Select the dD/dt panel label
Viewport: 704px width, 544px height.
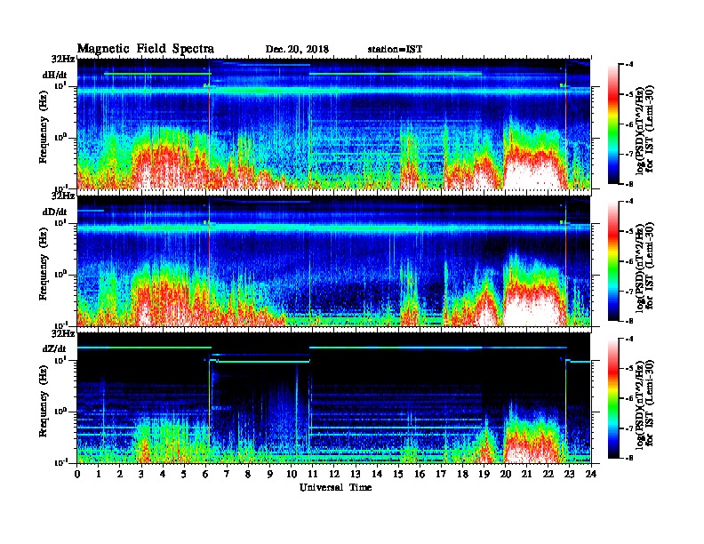[55, 212]
